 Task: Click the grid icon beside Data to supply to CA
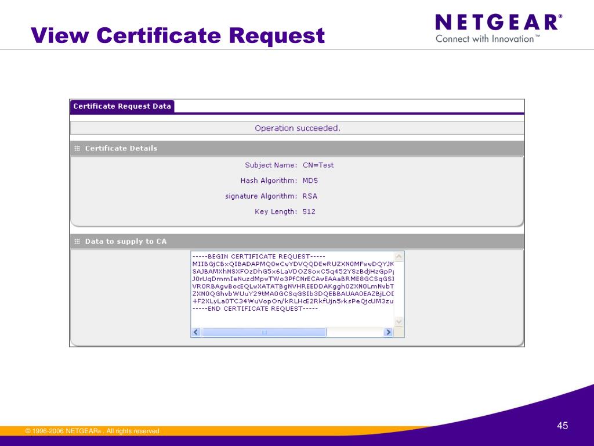tap(77, 242)
